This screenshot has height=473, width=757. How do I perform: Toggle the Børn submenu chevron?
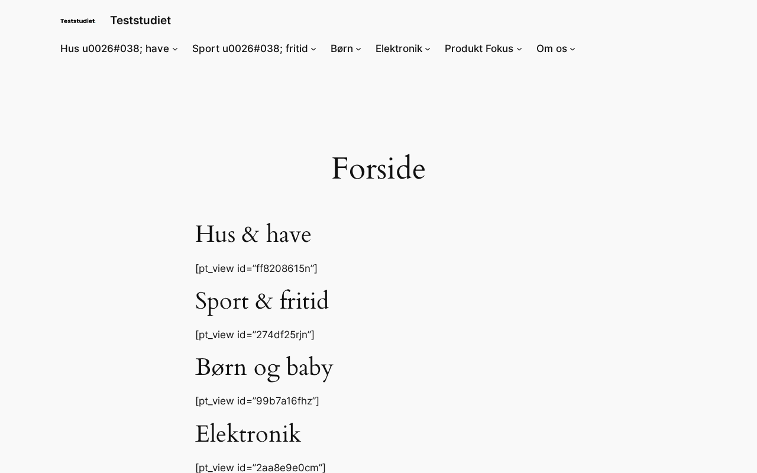pos(358,49)
